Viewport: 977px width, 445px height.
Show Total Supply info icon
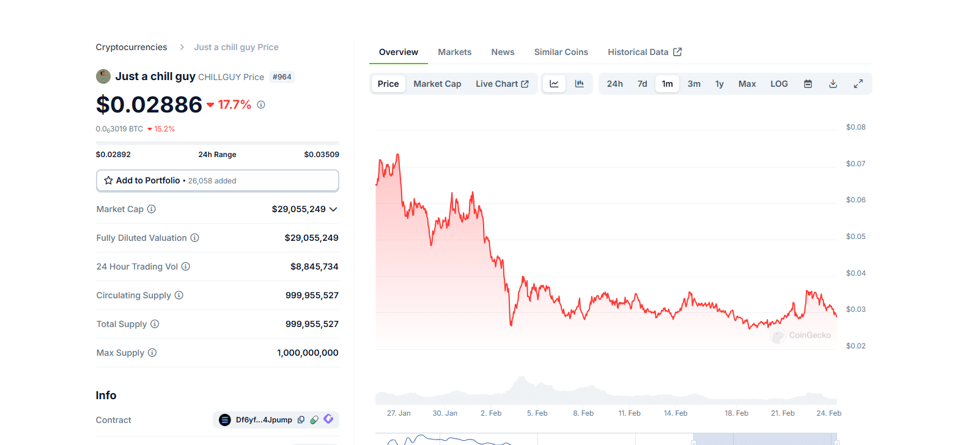(155, 324)
